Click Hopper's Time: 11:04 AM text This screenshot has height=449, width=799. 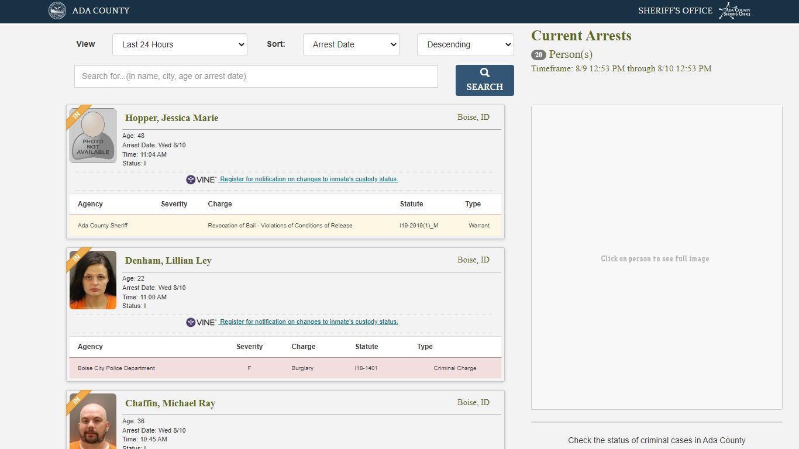coord(144,154)
